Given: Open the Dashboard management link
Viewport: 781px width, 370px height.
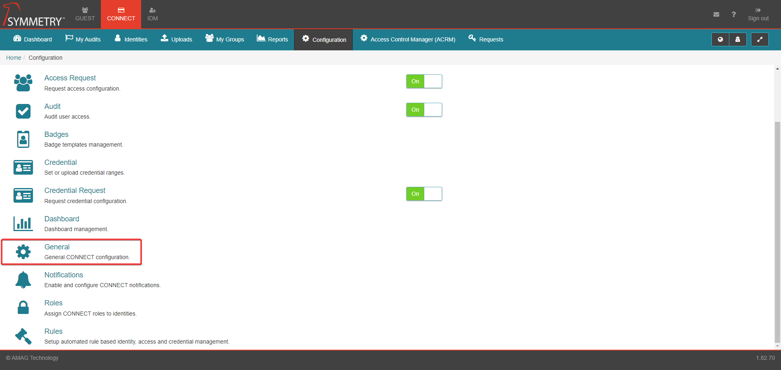Looking at the screenshot, I should tap(62, 219).
